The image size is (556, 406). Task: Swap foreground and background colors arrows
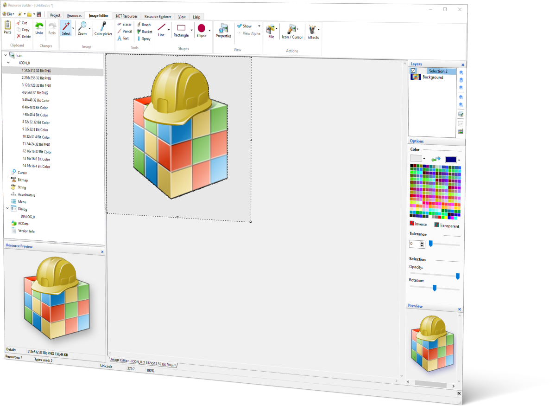click(x=436, y=160)
